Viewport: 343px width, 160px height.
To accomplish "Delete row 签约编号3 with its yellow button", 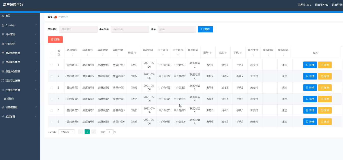I will click(325, 88).
